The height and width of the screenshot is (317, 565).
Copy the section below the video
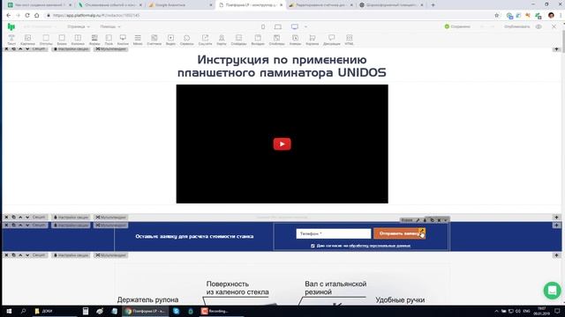coord(13,217)
